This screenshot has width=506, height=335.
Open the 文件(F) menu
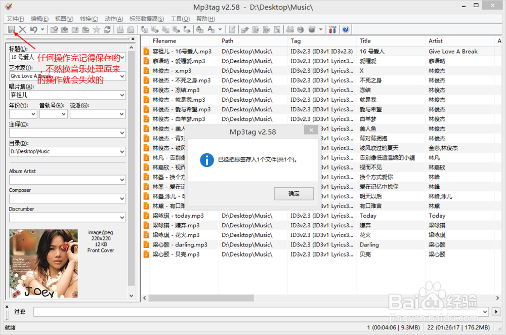point(16,19)
